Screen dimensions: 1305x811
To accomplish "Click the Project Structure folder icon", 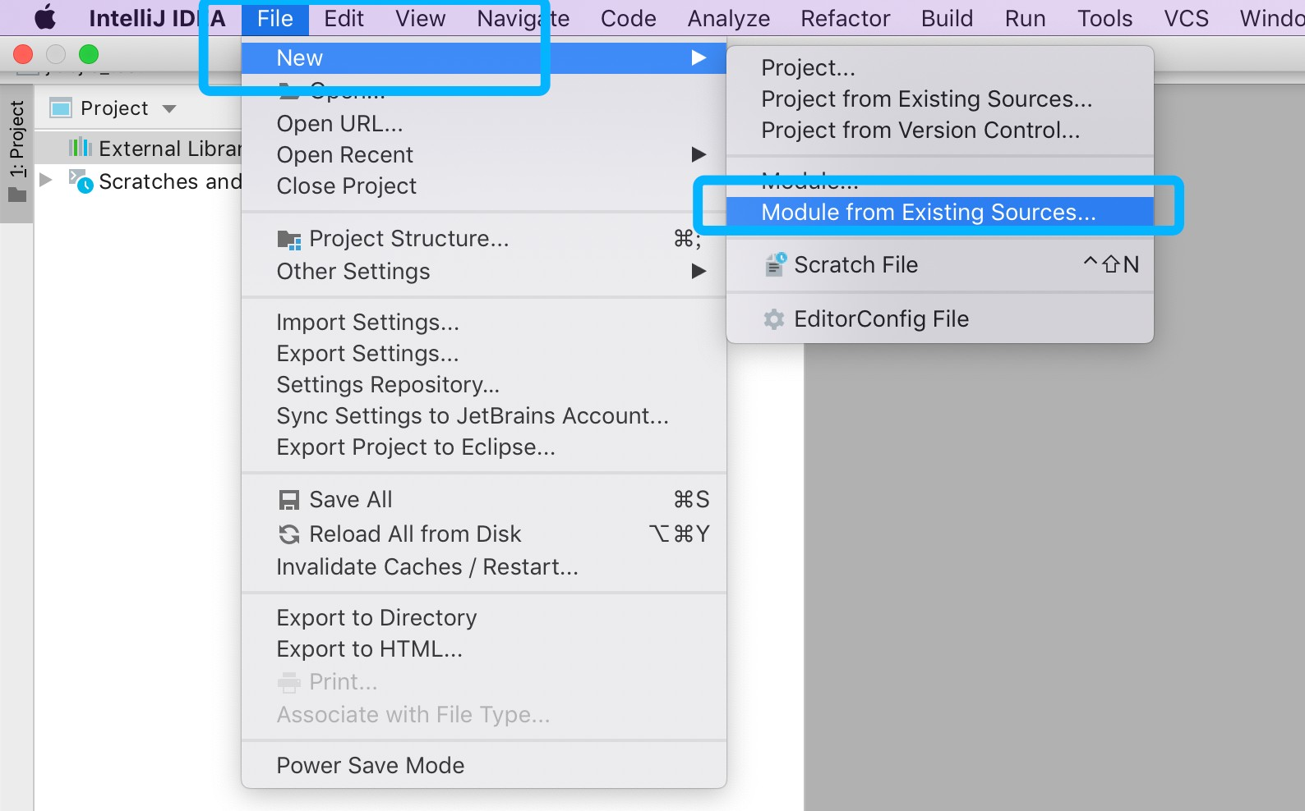I will tap(289, 240).
